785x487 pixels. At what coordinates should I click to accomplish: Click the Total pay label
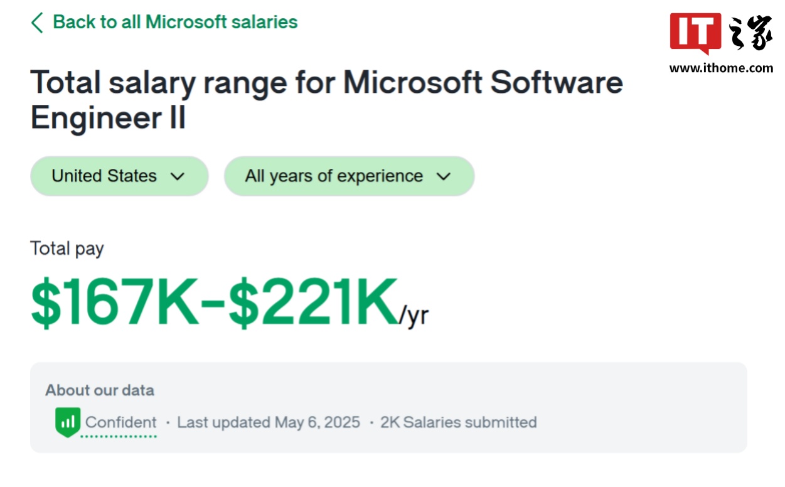pyautogui.click(x=67, y=249)
